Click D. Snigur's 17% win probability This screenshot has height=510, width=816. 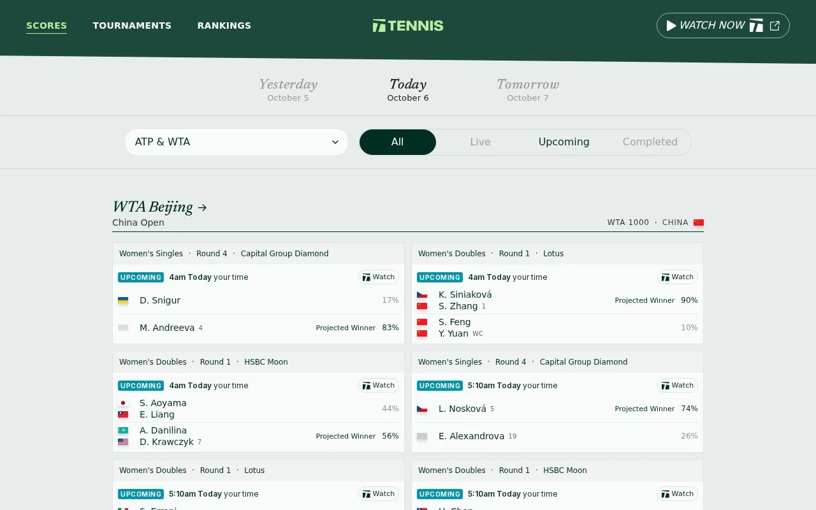[390, 300]
